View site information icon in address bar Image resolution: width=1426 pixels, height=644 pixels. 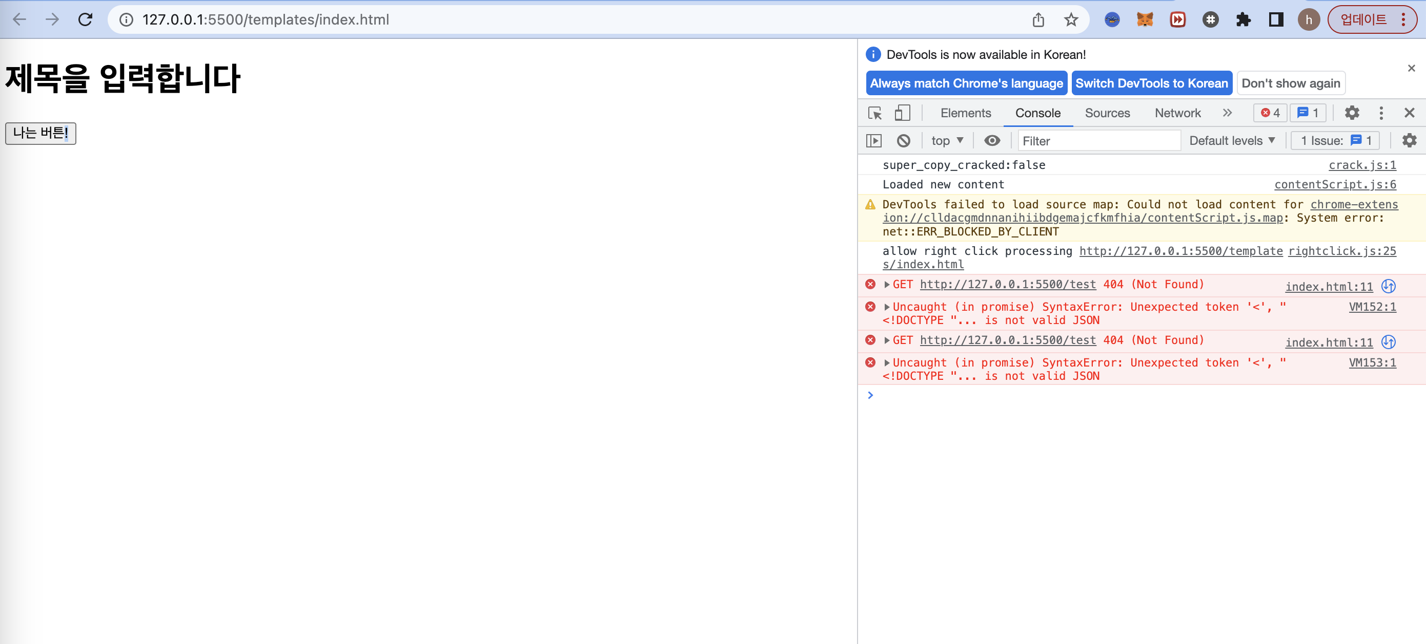[x=126, y=20]
